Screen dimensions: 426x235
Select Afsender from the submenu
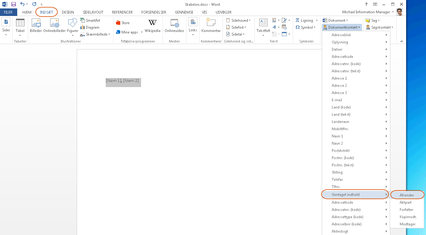tap(407, 195)
